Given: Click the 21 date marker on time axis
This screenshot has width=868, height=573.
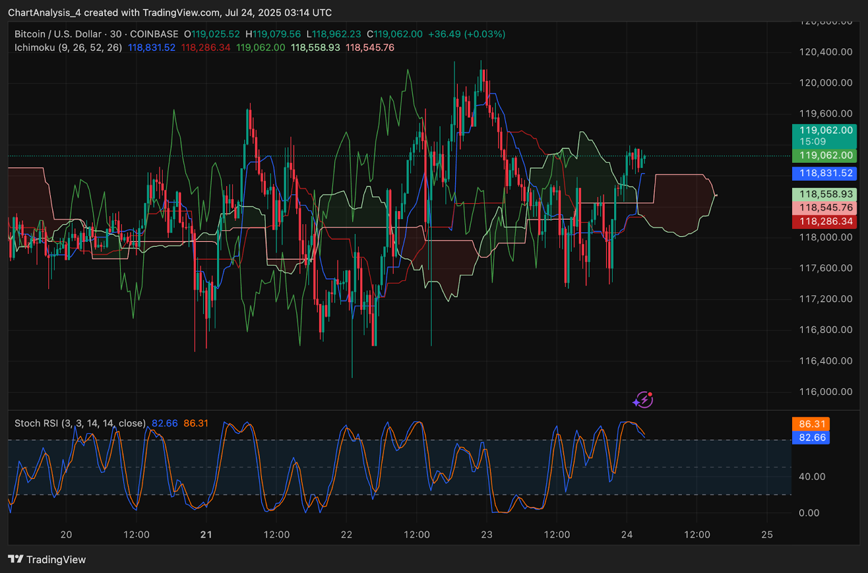Looking at the screenshot, I should (x=206, y=534).
